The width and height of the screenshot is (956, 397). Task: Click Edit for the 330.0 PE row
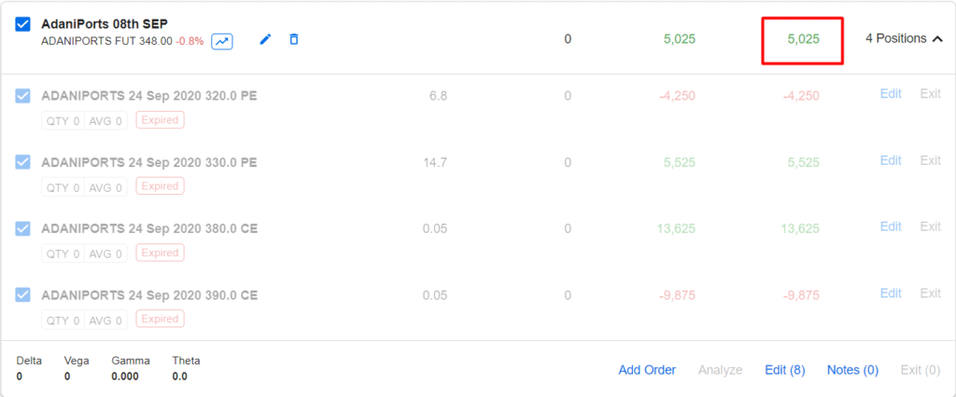pyautogui.click(x=891, y=160)
